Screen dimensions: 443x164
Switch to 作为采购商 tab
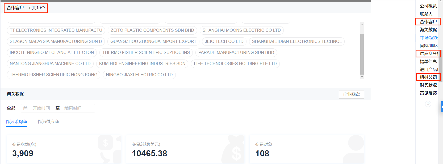point(16,122)
